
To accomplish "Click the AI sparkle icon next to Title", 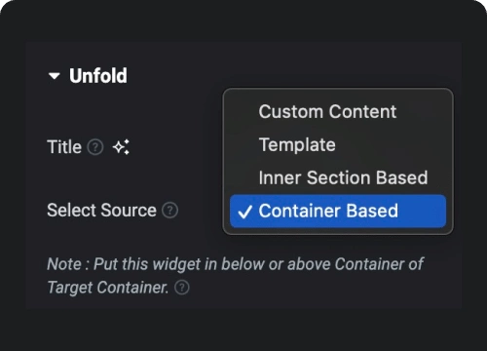I will pos(121,147).
